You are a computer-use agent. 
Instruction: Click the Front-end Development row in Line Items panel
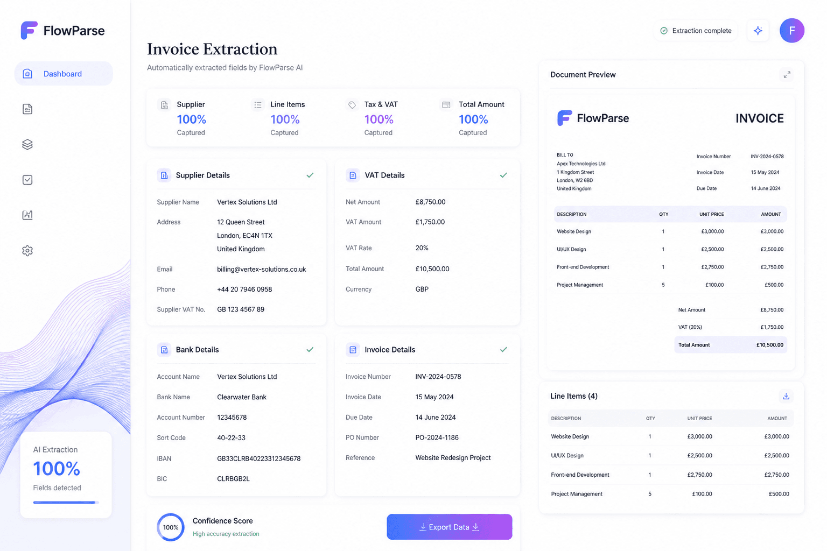pos(670,475)
